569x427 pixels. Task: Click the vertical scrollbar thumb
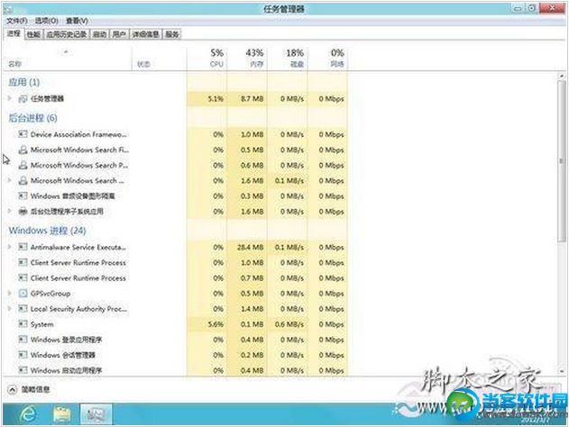[562, 161]
